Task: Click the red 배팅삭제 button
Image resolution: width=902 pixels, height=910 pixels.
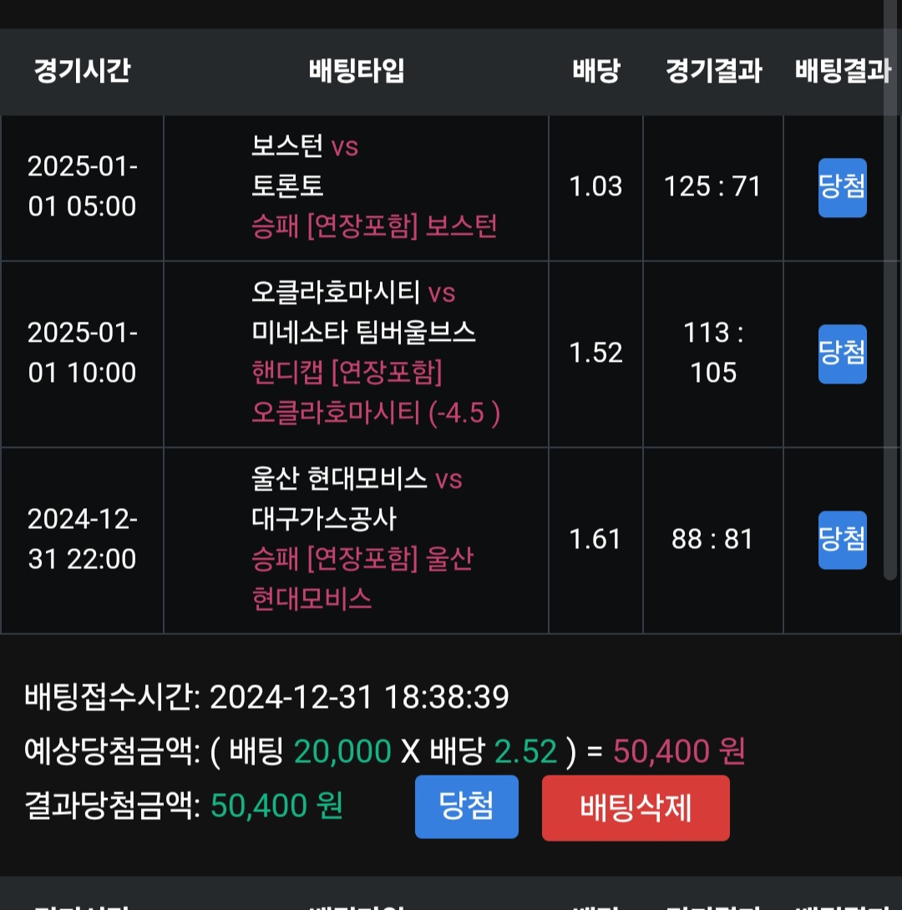Action: click(635, 807)
